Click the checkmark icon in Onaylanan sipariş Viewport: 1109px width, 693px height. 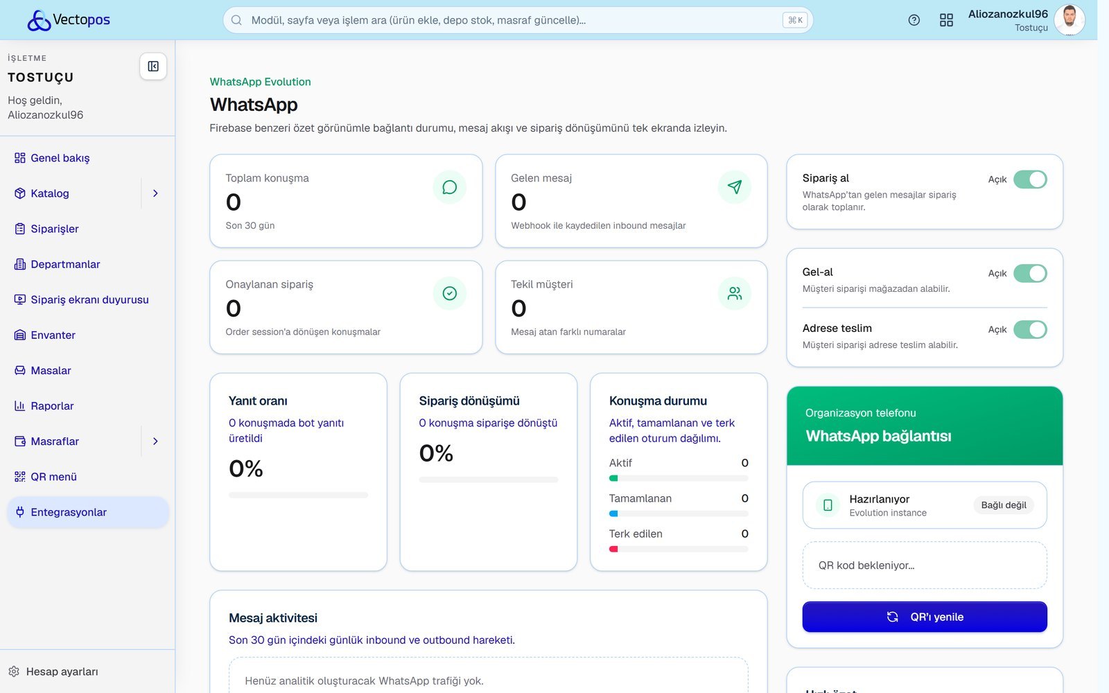pos(450,293)
